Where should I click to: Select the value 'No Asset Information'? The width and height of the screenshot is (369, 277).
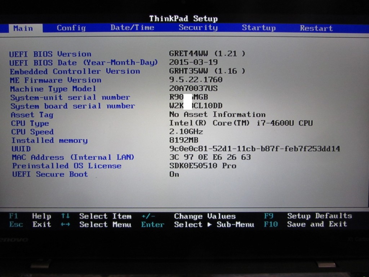(217, 114)
